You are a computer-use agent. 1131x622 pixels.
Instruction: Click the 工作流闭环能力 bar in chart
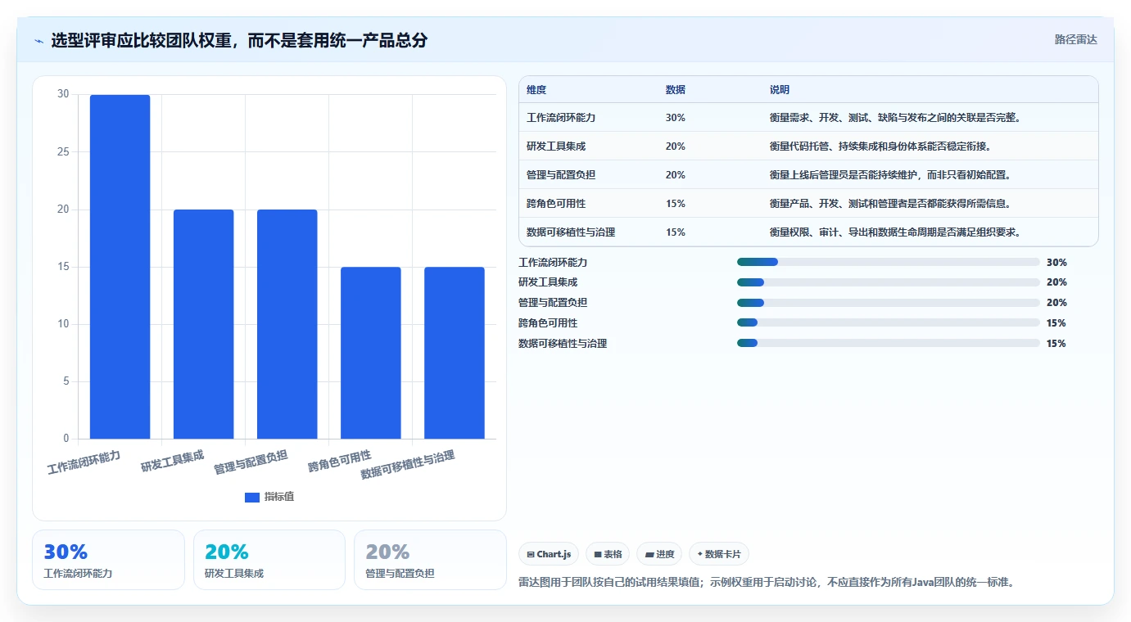pyautogui.click(x=120, y=267)
